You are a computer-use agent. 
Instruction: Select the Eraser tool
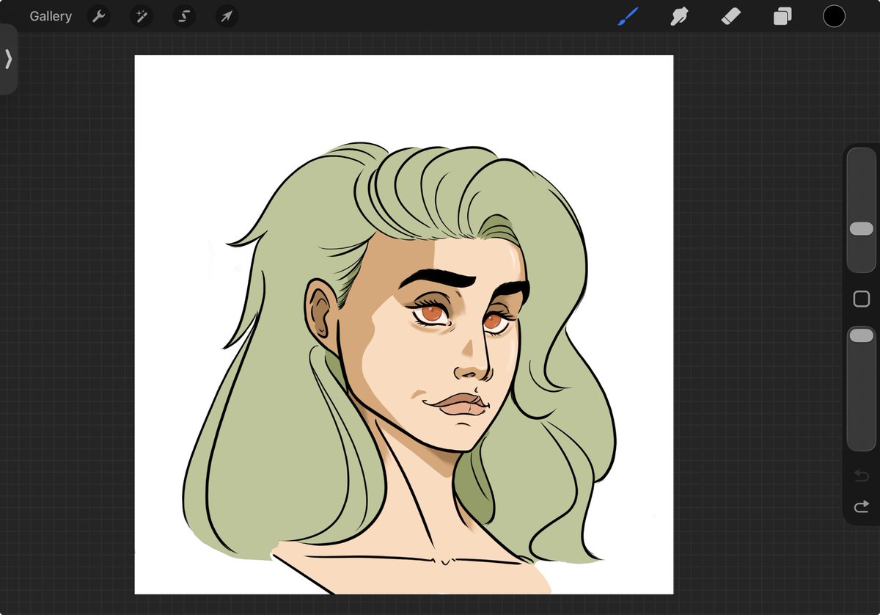click(731, 16)
